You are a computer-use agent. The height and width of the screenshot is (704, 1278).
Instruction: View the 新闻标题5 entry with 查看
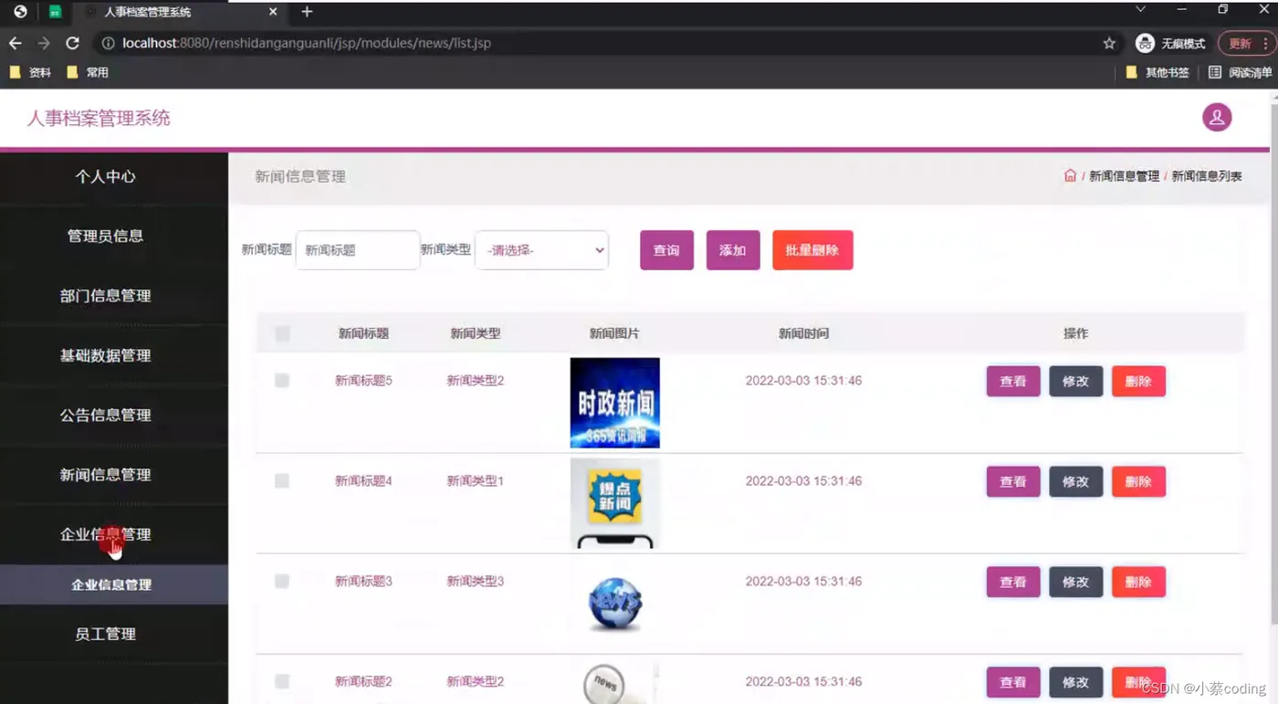pos(1013,382)
